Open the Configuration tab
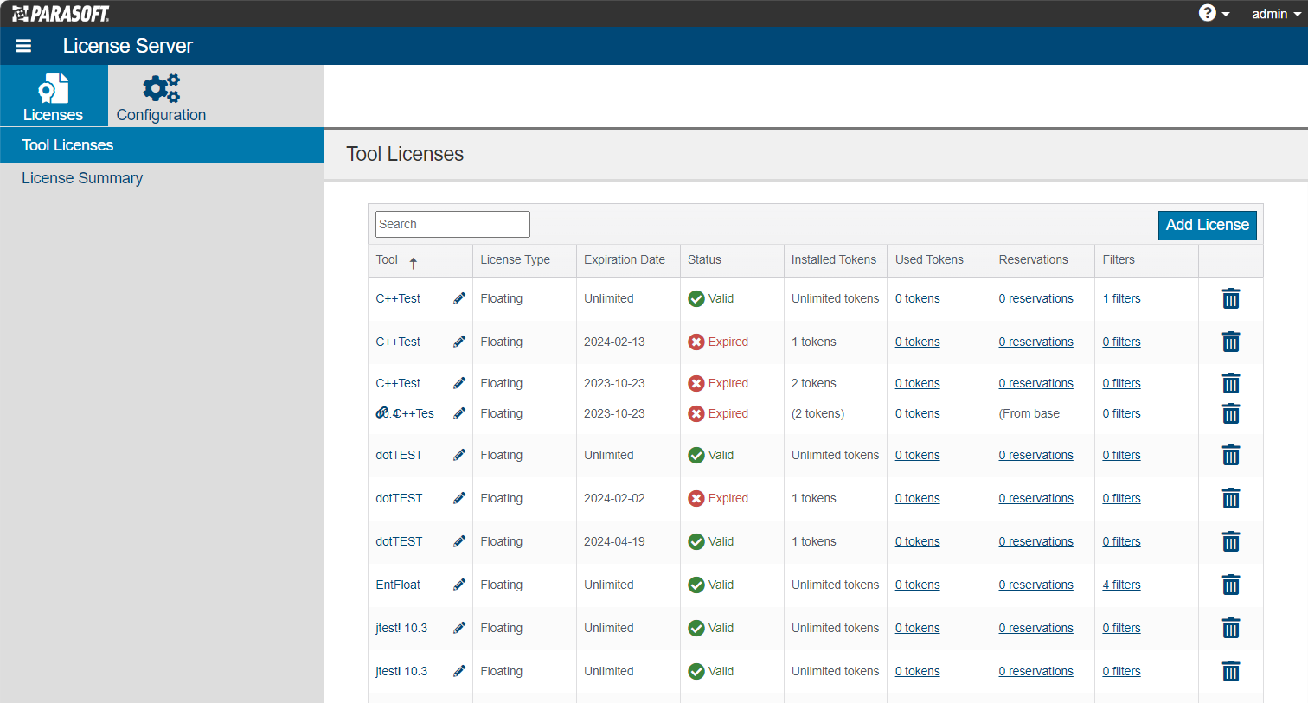The height and width of the screenshot is (703, 1308). 161,96
